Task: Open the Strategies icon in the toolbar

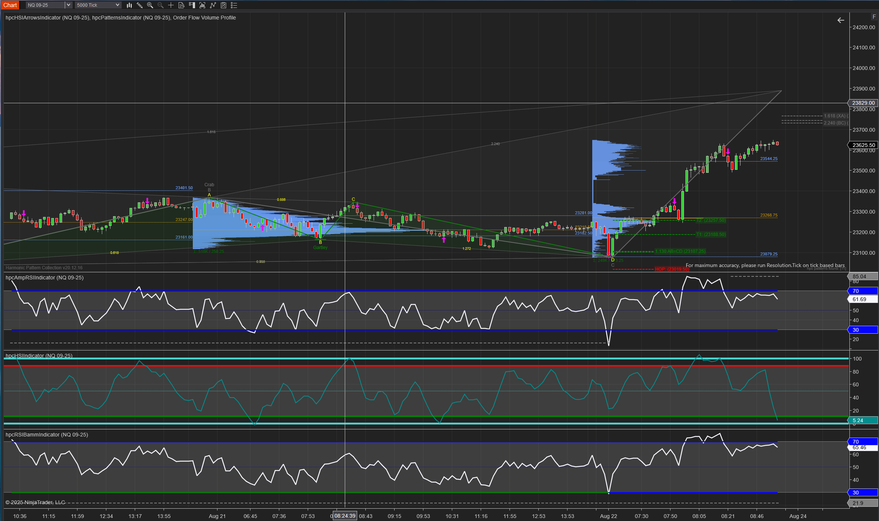Action: point(213,5)
